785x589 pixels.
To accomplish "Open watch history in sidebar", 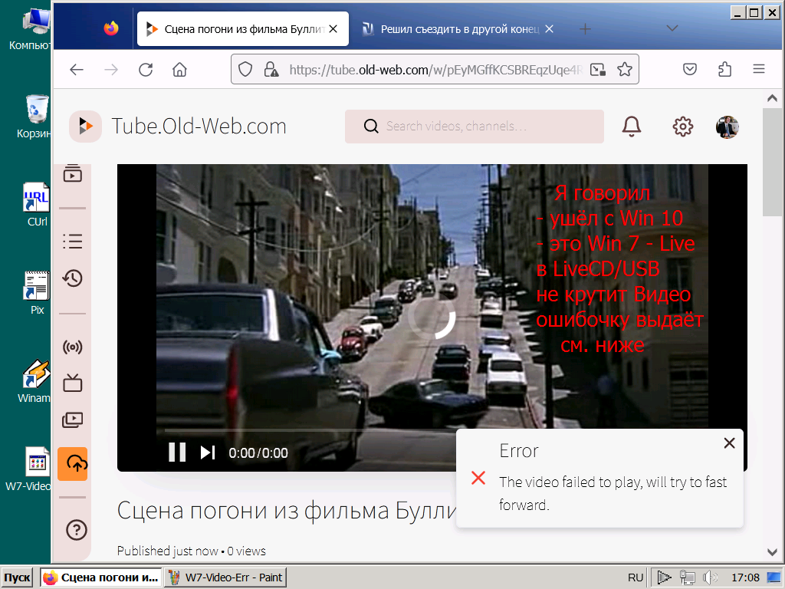I will click(73, 278).
